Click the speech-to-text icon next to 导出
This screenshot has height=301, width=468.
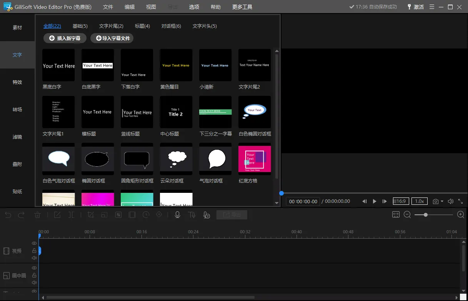(207, 215)
